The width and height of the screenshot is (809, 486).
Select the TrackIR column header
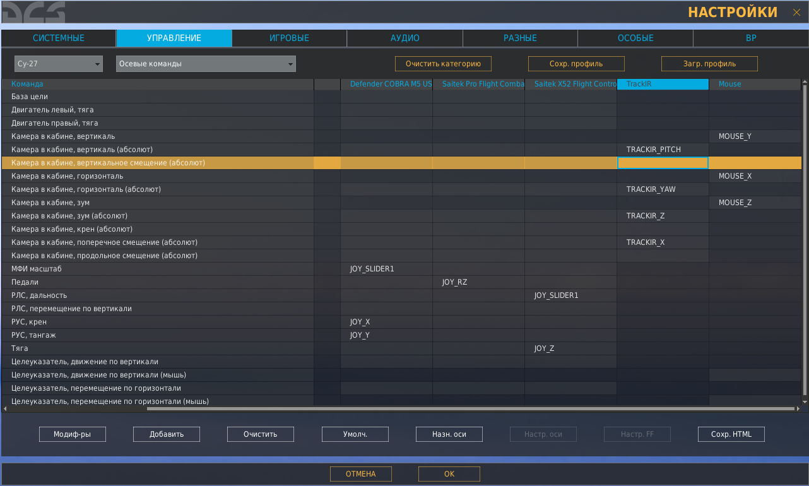tap(663, 84)
